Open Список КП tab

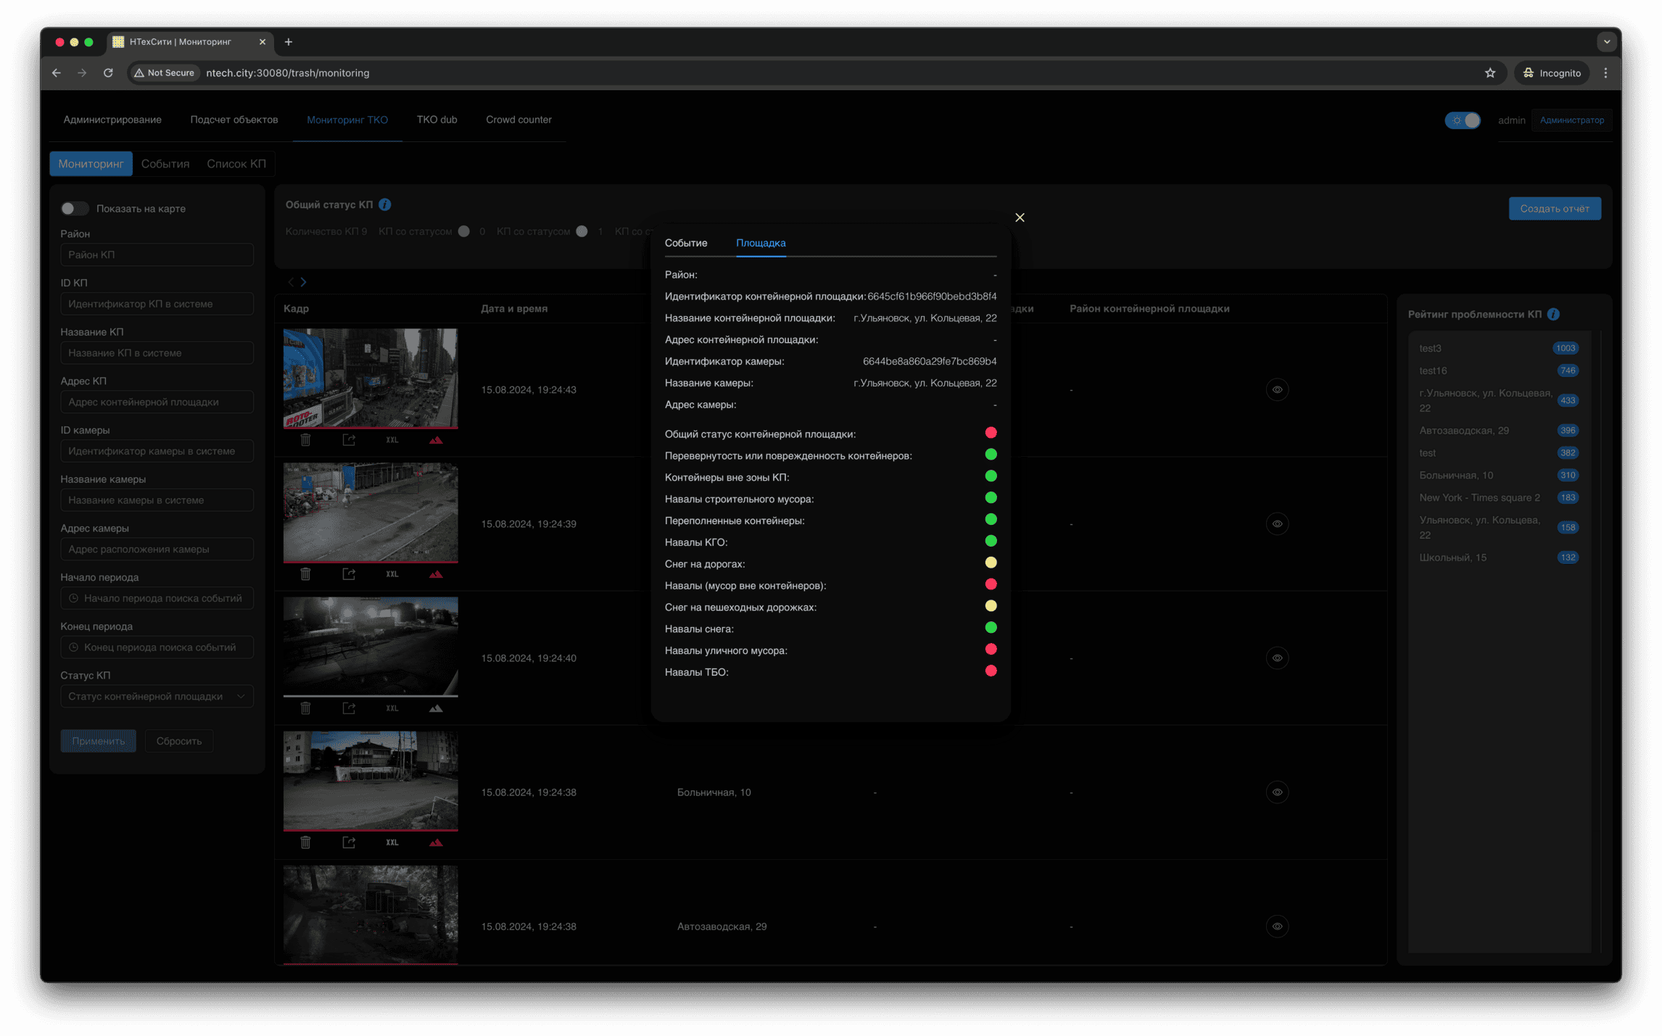(x=236, y=164)
